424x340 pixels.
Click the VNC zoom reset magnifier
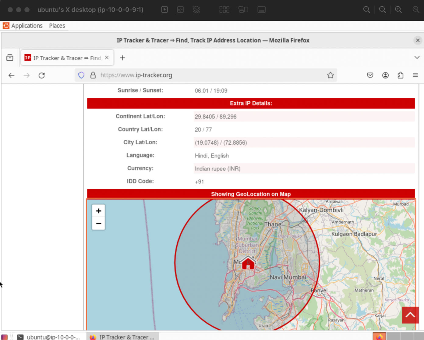[383, 10]
